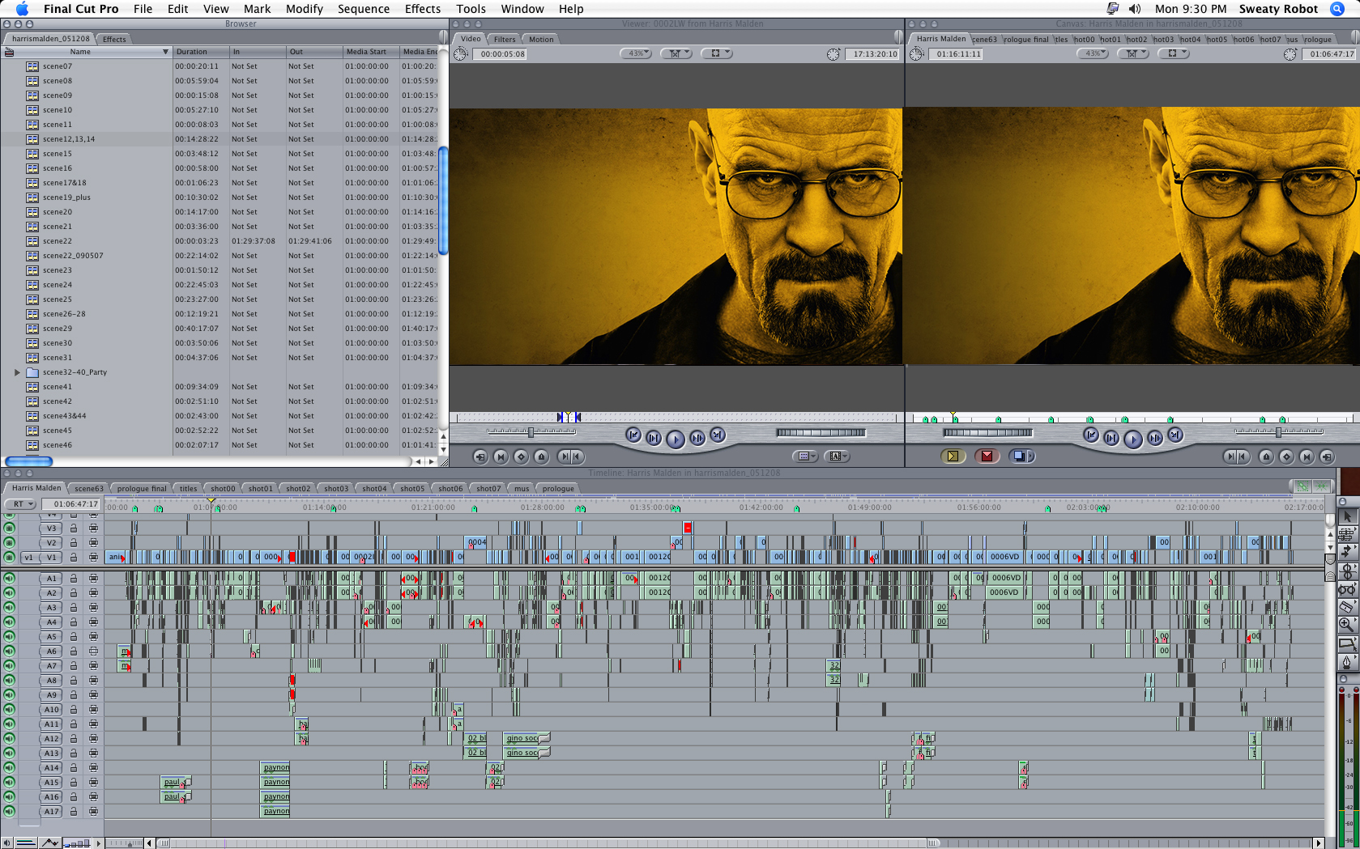Open Spotlight search in menu bar
The height and width of the screenshot is (849, 1360).
pyautogui.click(x=1337, y=9)
